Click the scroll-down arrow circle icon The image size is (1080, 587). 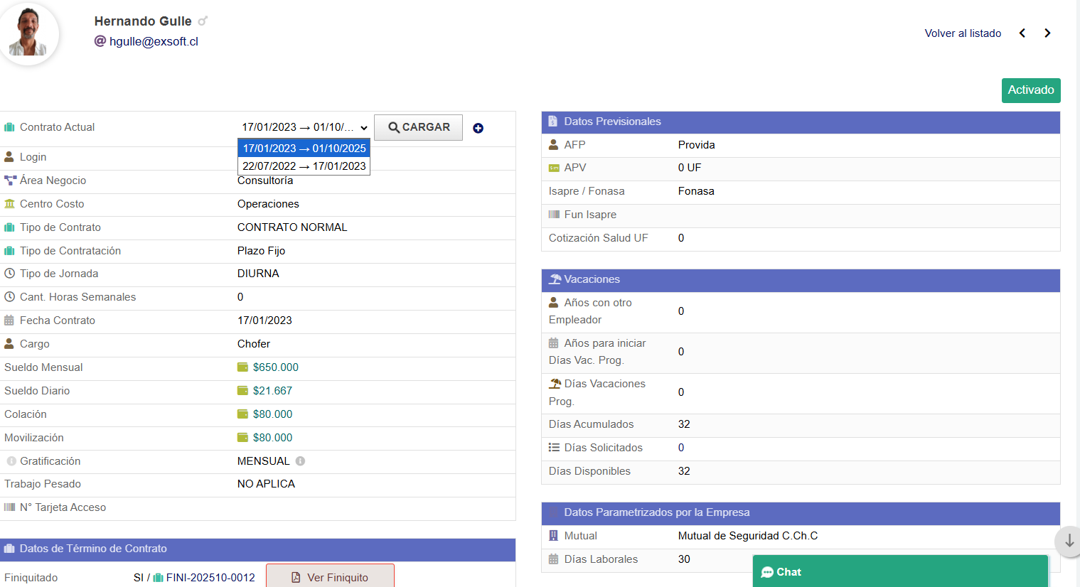pyautogui.click(x=1069, y=541)
